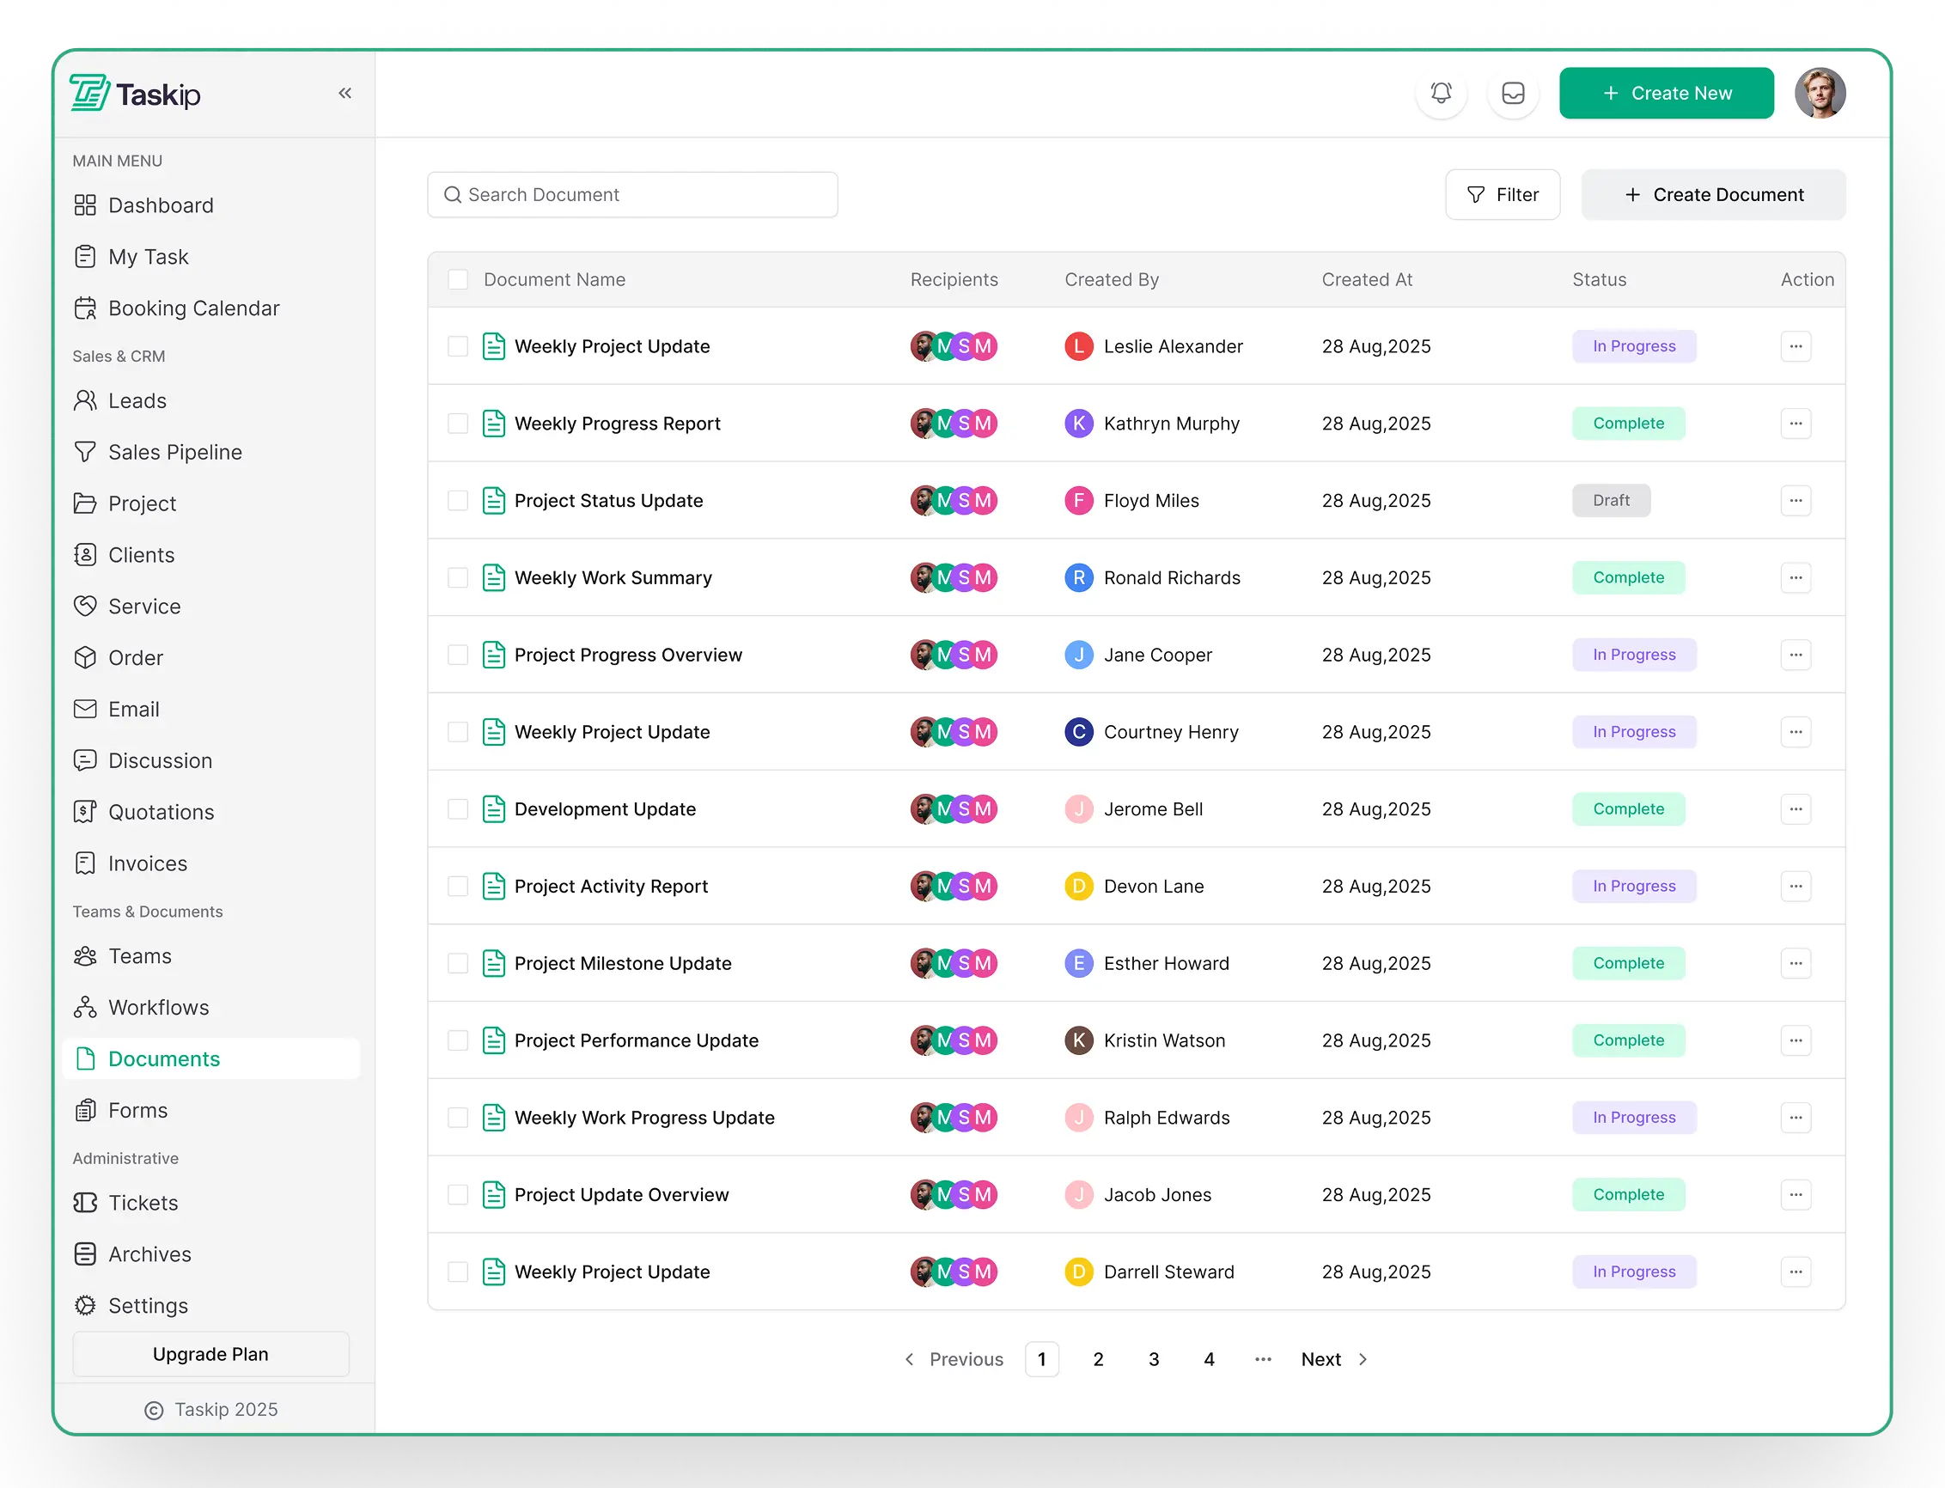Open the Sales Pipeline funnel icon

(x=85, y=452)
